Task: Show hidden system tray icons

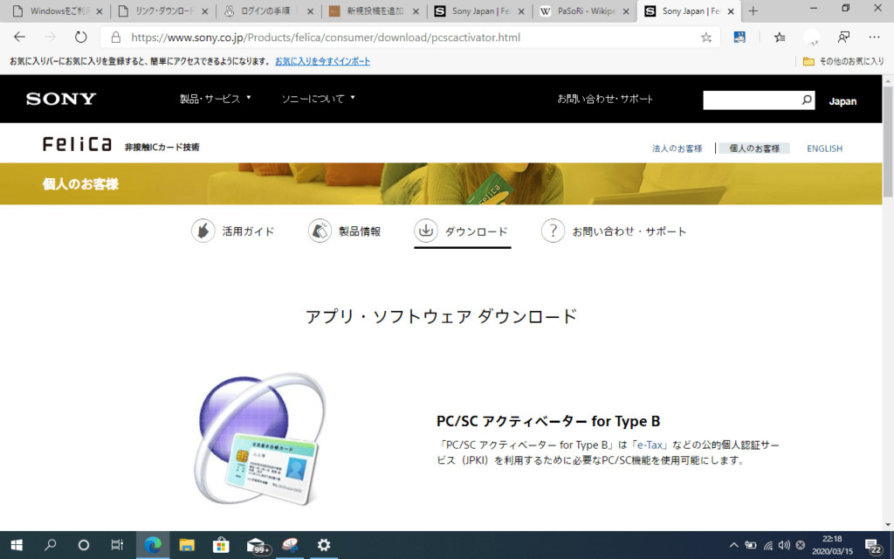Action: pos(733,545)
